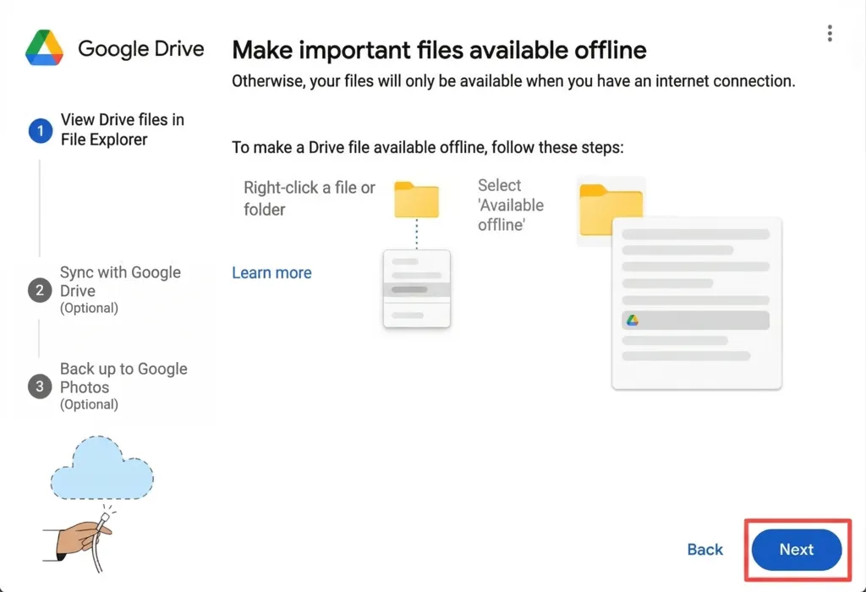Click the blue step 1 circle
Image resolution: width=866 pixels, height=592 pixels.
[x=40, y=131]
